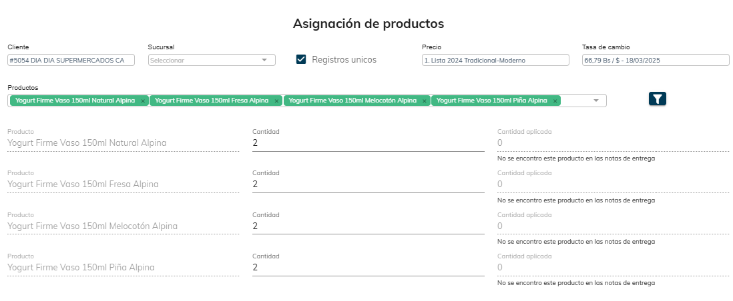Click Cantidad aplicada for Natural Alpina

[613, 143]
